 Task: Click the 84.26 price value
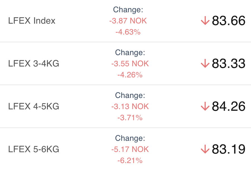(228, 106)
